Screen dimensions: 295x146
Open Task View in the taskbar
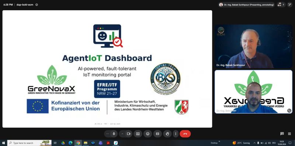pyautogui.click(x=55, y=143)
